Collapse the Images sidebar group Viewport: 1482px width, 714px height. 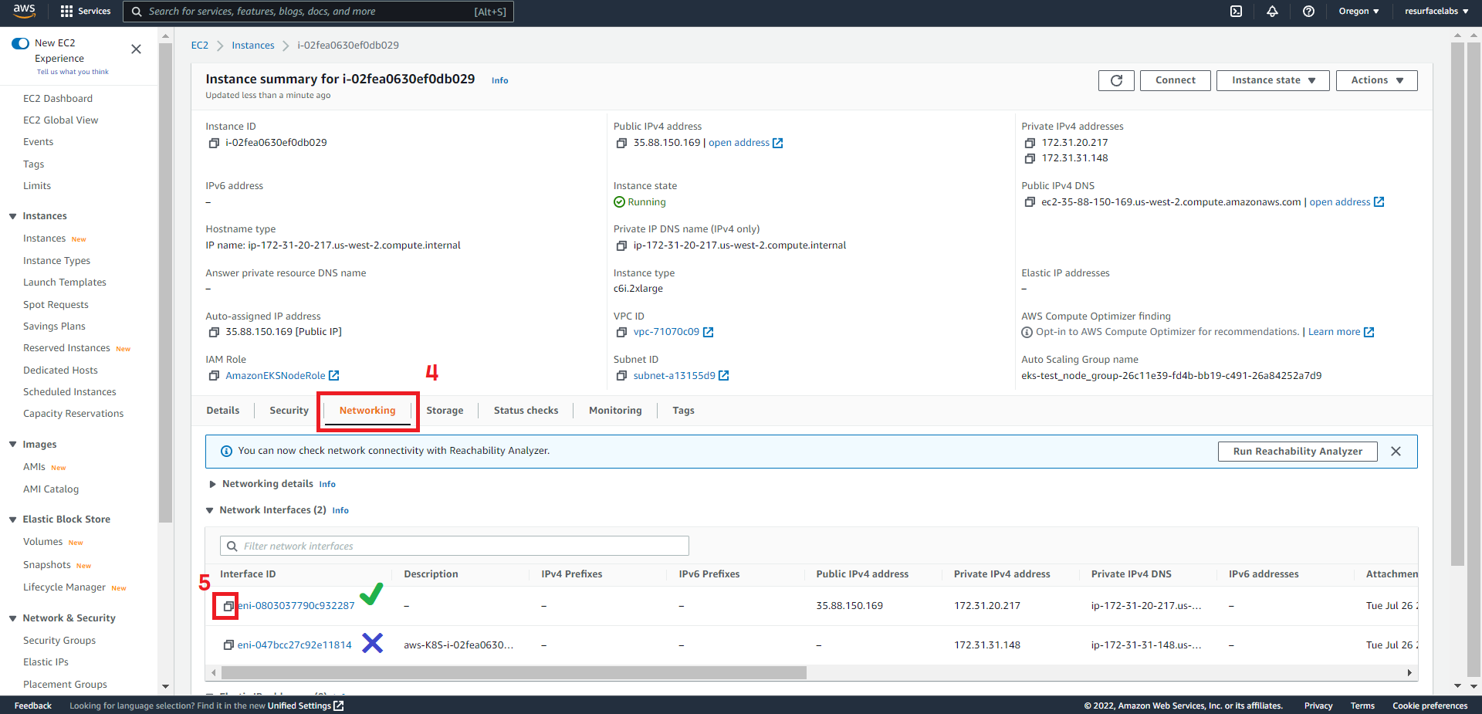coord(12,445)
